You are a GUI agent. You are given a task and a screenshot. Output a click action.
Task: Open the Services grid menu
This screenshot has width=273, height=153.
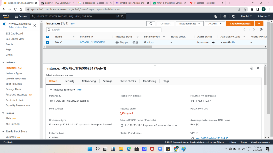pos(21,16)
